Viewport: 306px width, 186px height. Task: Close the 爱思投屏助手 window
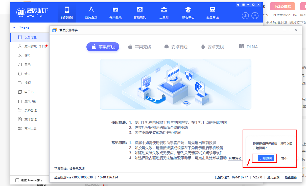coord(296,30)
